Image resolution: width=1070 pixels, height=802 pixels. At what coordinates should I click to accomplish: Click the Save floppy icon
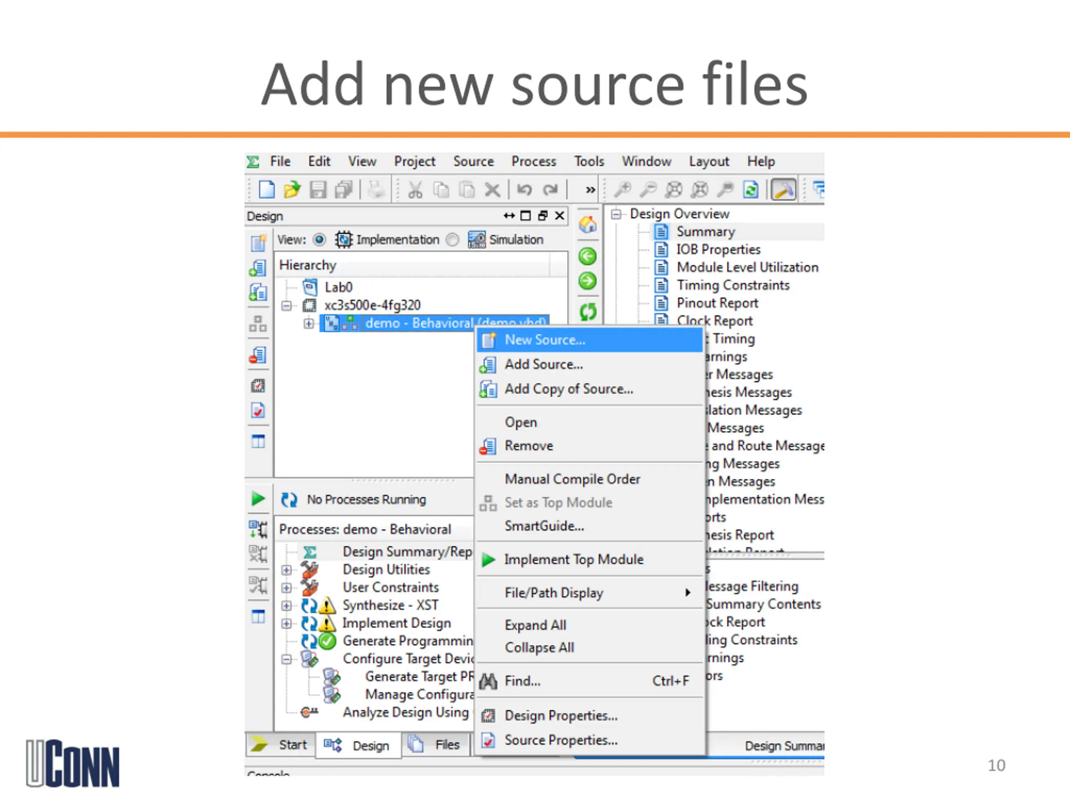[318, 190]
